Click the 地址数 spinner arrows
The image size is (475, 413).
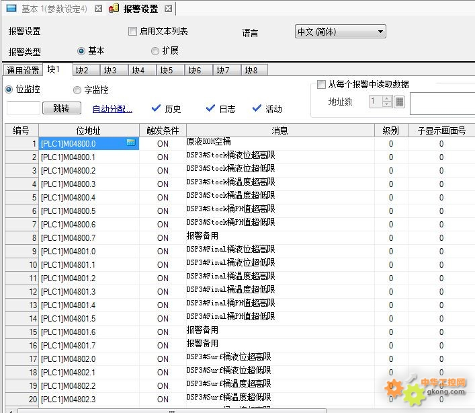[387, 102]
